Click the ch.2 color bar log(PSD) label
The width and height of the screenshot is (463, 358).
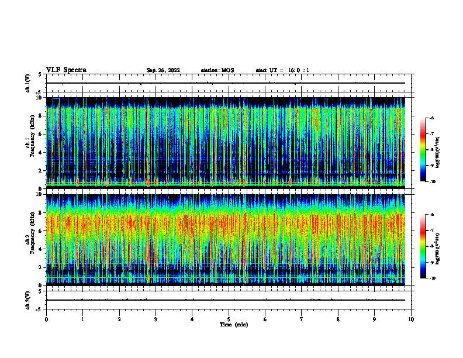click(x=438, y=249)
